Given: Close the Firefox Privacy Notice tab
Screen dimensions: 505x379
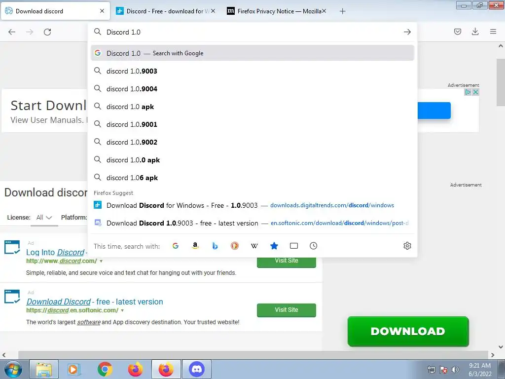Looking at the screenshot, I should point(324,11).
